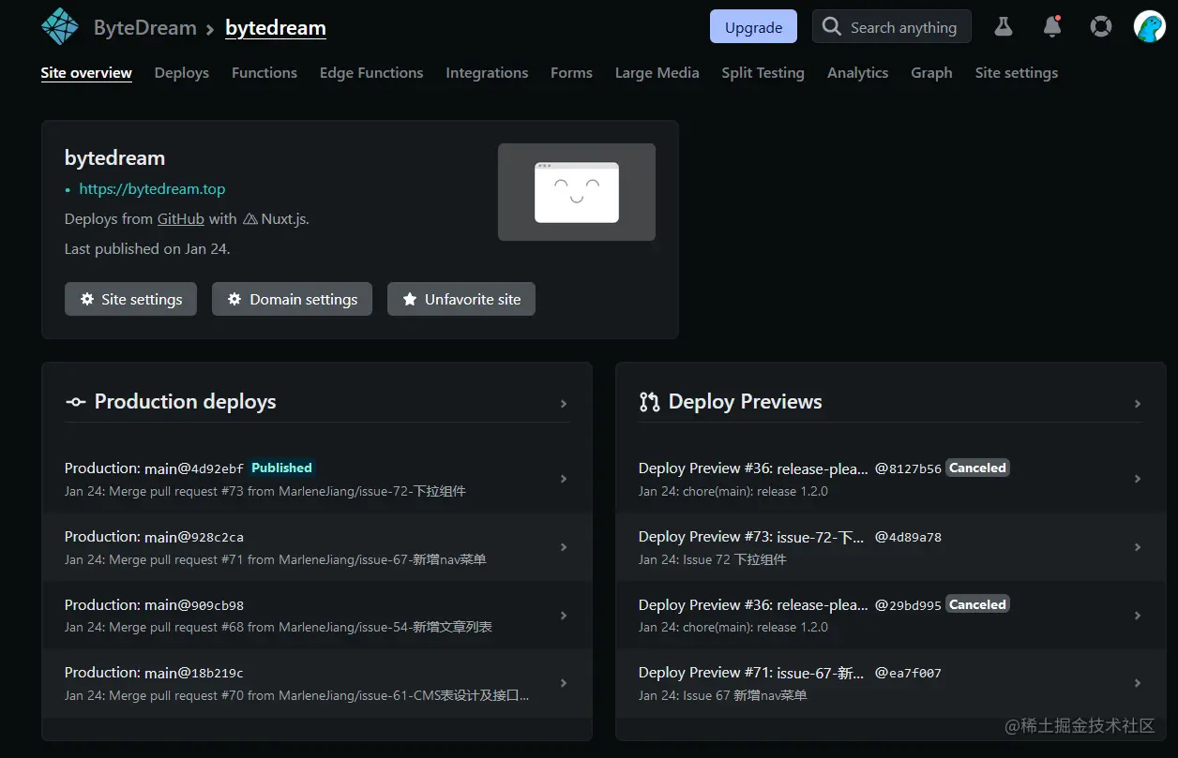Open chevron for main@928c2ca deploy
The width and height of the screenshot is (1178, 758).
(x=564, y=547)
